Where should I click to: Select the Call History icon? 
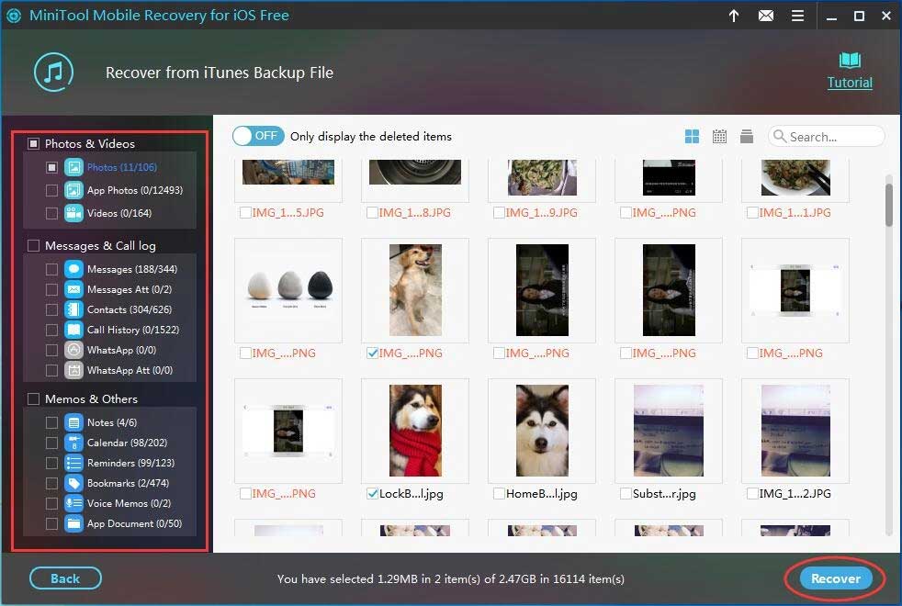pyautogui.click(x=73, y=330)
